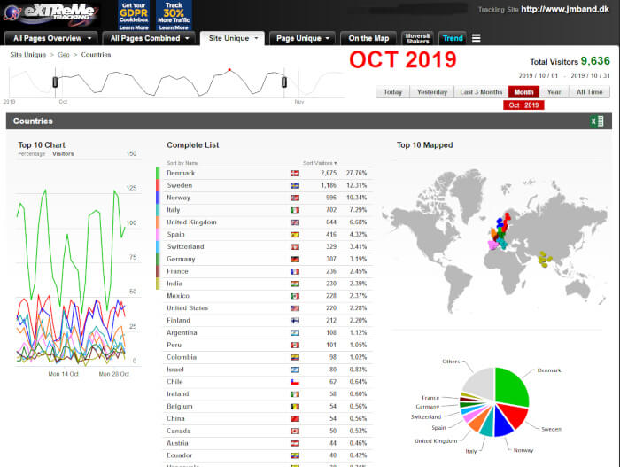Click the Finland flag icon

pos(295,321)
